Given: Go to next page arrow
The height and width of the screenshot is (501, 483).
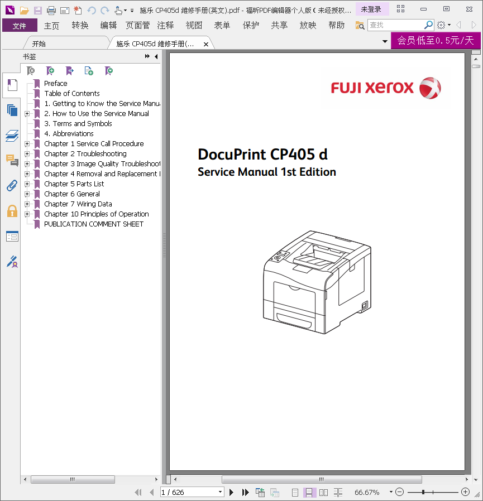Looking at the screenshot, I should (x=232, y=493).
